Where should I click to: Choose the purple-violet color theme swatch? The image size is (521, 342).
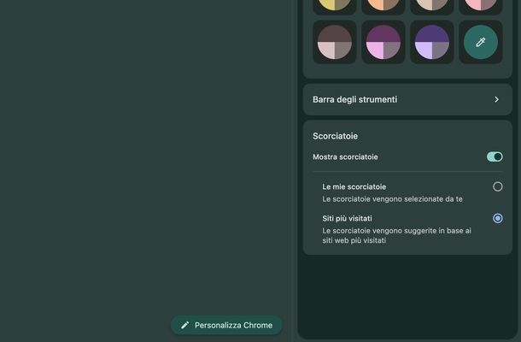coord(431,42)
